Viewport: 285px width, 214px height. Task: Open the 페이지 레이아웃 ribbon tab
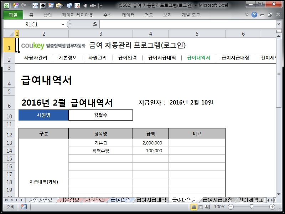point(78,15)
